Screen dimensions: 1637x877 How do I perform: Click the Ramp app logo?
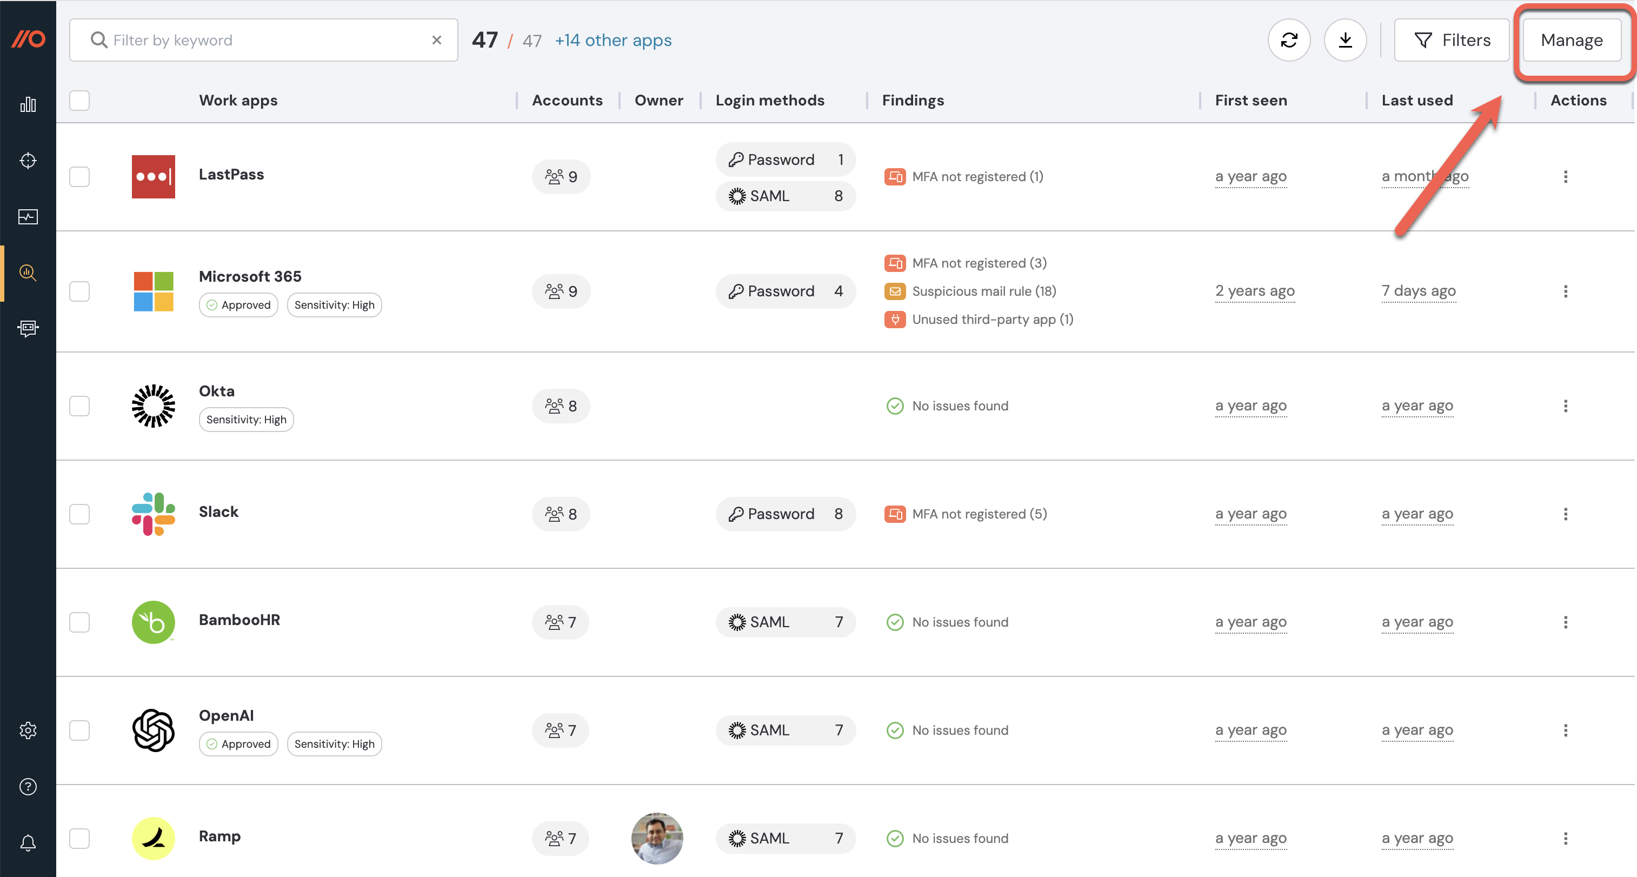click(x=153, y=838)
